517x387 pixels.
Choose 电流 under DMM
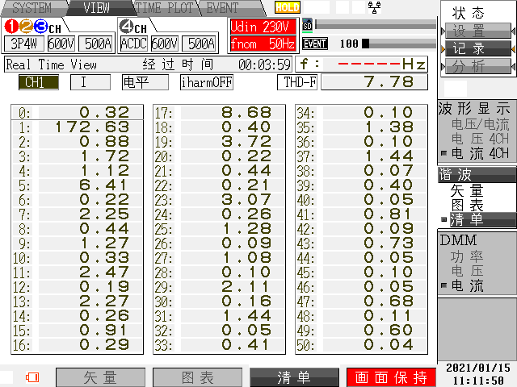coord(467,285)
